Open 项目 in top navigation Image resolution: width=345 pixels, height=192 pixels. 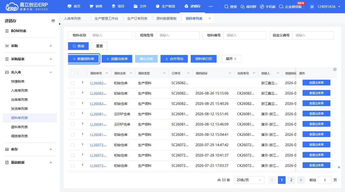(x=118, y=6)
